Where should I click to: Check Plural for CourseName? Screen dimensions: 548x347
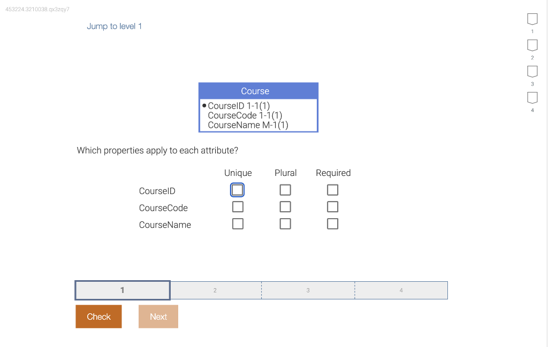(x=285, y=223)
